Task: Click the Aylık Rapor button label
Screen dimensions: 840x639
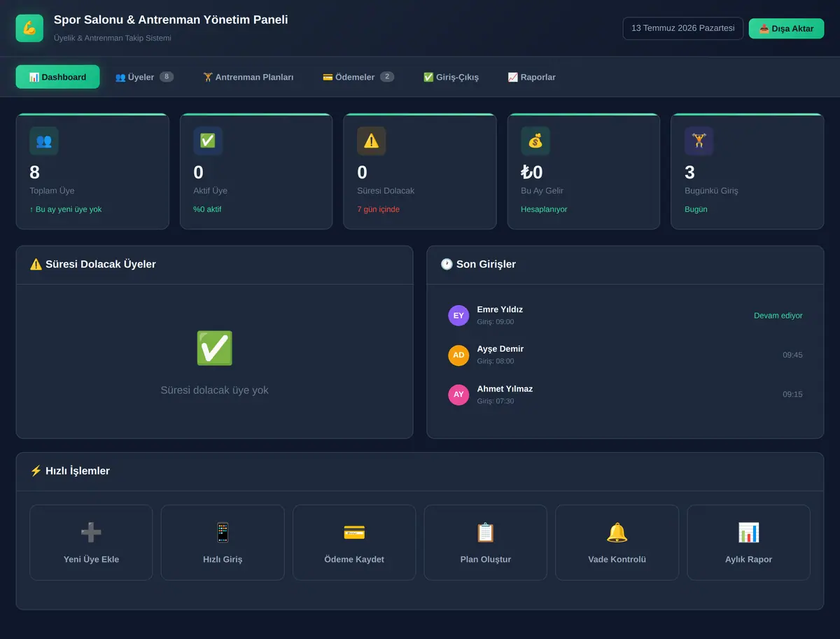Action: click(748, 559)
